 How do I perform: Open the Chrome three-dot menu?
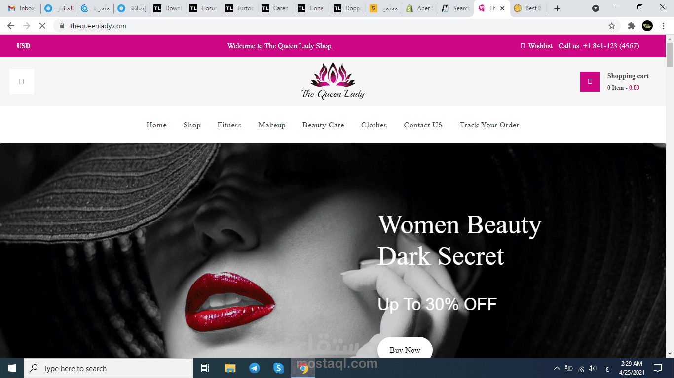point(663,26)
